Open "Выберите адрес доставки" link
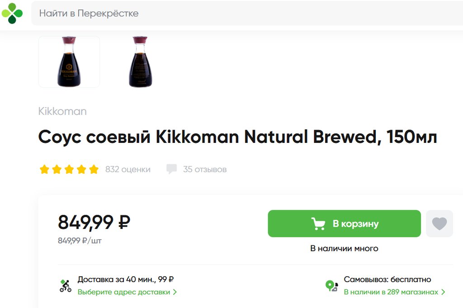The image size is (463, 308). click(124, 292)
